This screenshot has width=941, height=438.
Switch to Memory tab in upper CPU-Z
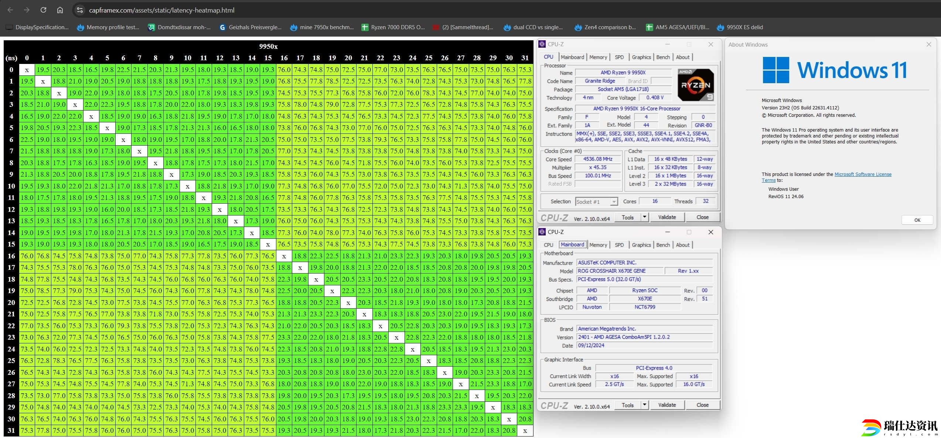(x=598, y=57)
